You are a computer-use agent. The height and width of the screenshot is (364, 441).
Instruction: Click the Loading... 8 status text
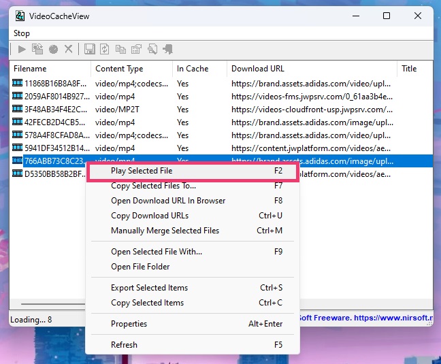pyautogui.click(x=31, y=320)
